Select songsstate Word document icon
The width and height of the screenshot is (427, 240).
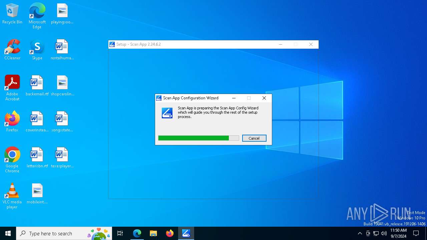tap(62, 122)
